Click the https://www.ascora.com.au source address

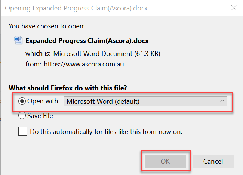coord(84,64)
